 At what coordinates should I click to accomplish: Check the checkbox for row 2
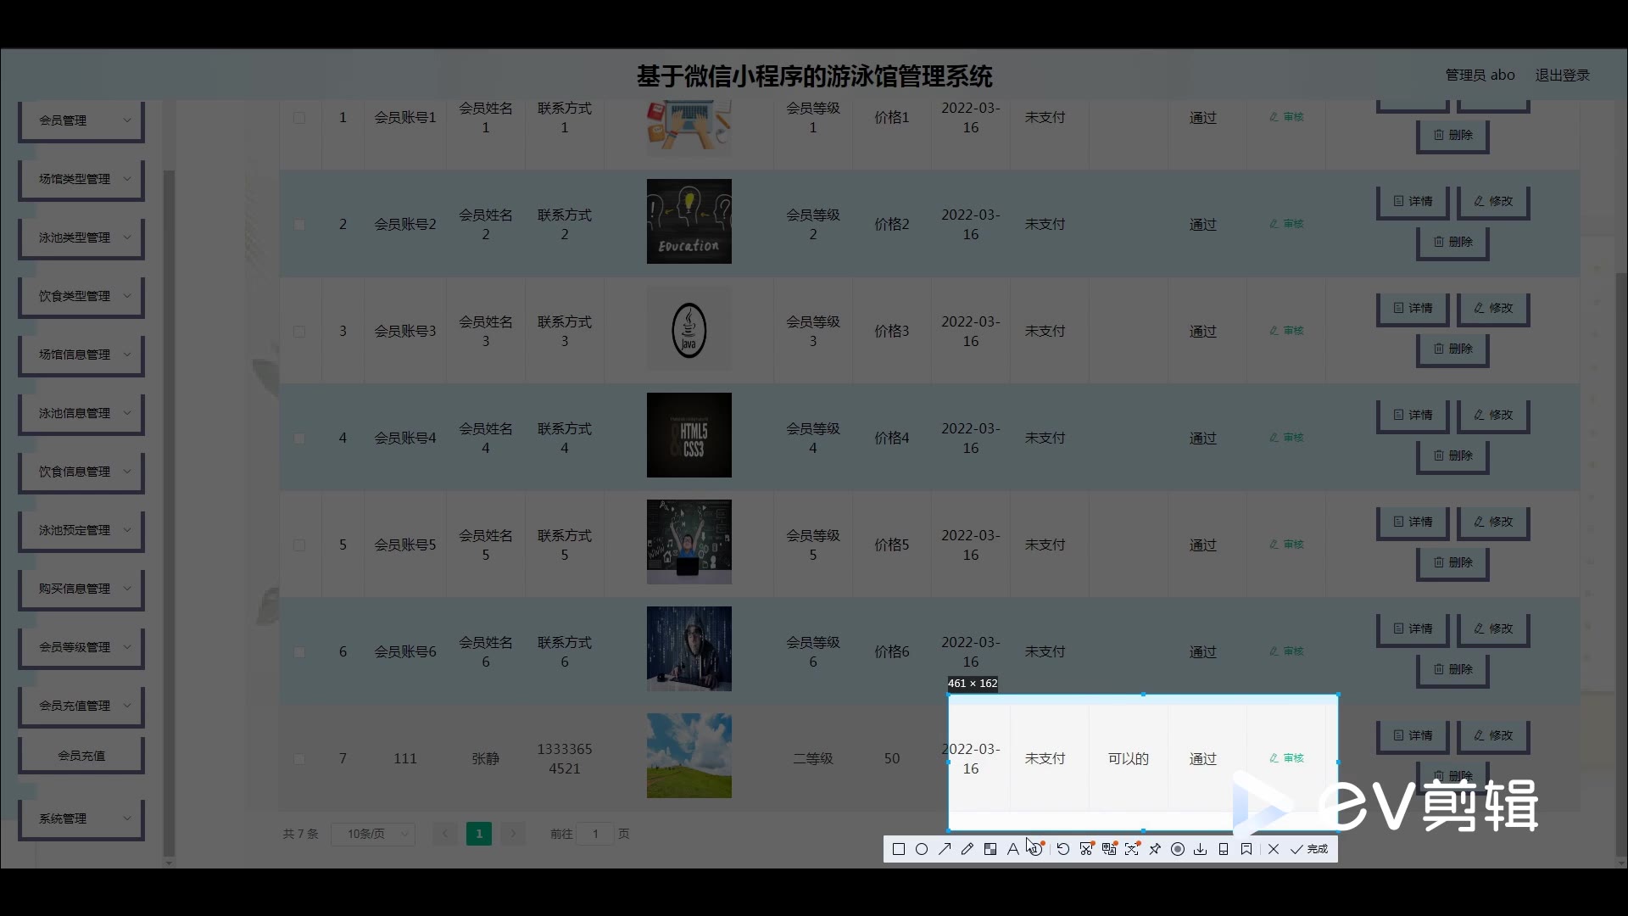[299, 225]
